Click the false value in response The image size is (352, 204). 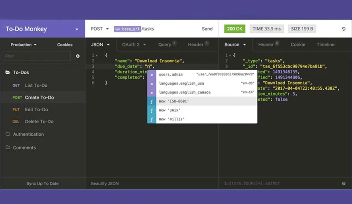(281, 99)
